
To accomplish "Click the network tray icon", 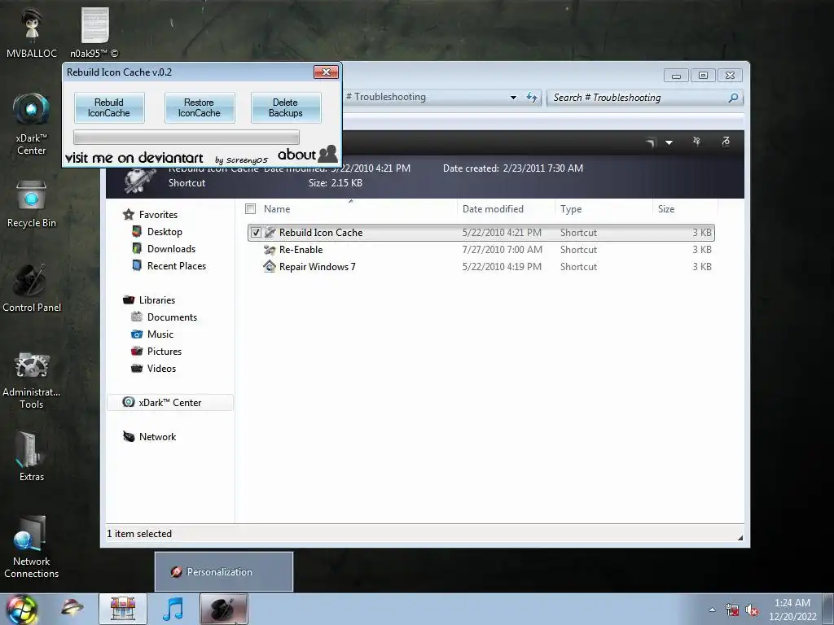I will click(732, 610).
